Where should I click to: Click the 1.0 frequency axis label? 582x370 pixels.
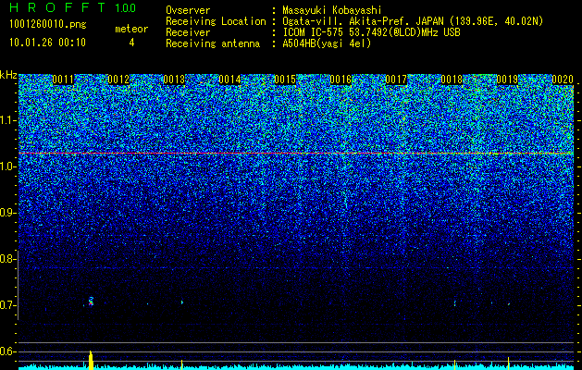point(7,166)
